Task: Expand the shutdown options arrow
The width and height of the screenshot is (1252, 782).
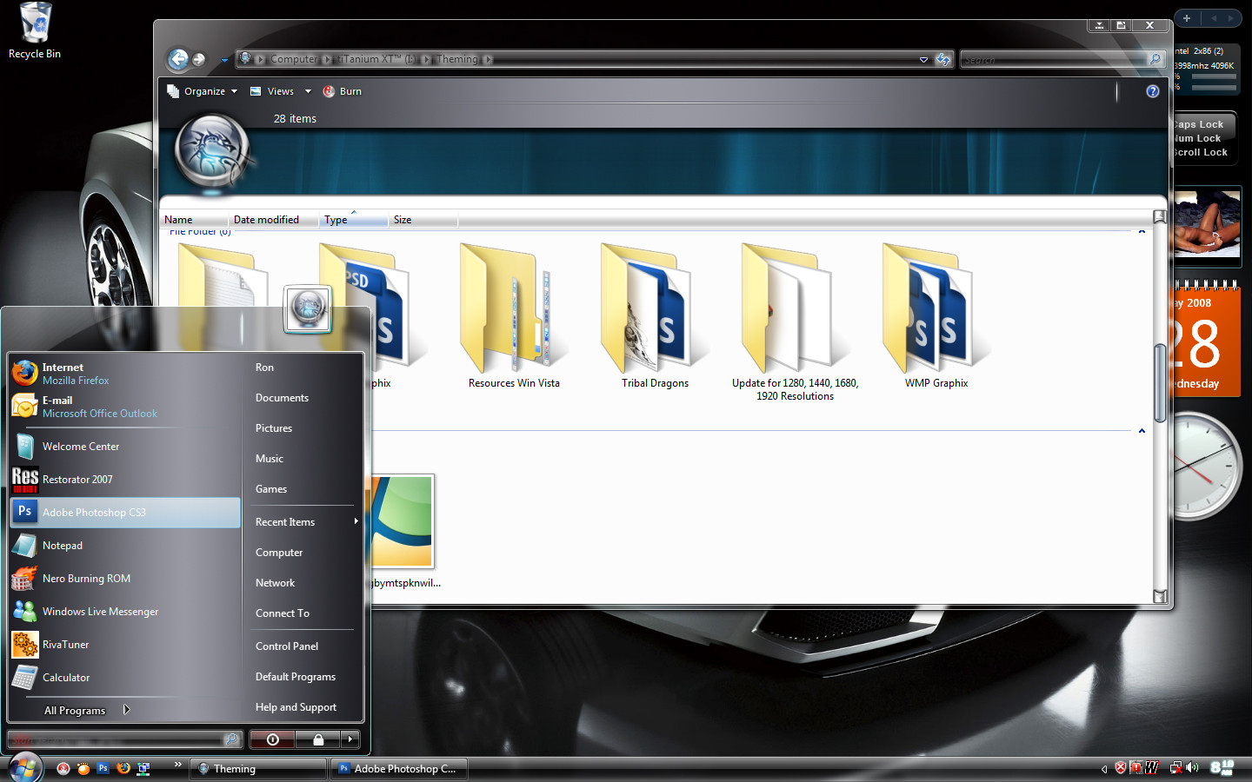Action: (350, 739)
